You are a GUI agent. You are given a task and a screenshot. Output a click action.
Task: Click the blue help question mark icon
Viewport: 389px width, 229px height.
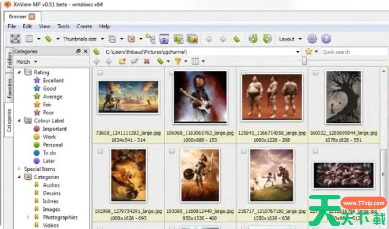point(326,39)
